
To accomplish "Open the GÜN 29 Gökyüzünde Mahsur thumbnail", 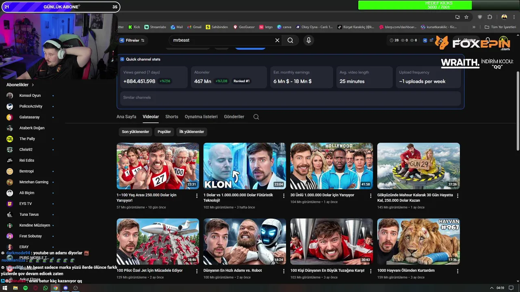I will click(x=418, y=166).
